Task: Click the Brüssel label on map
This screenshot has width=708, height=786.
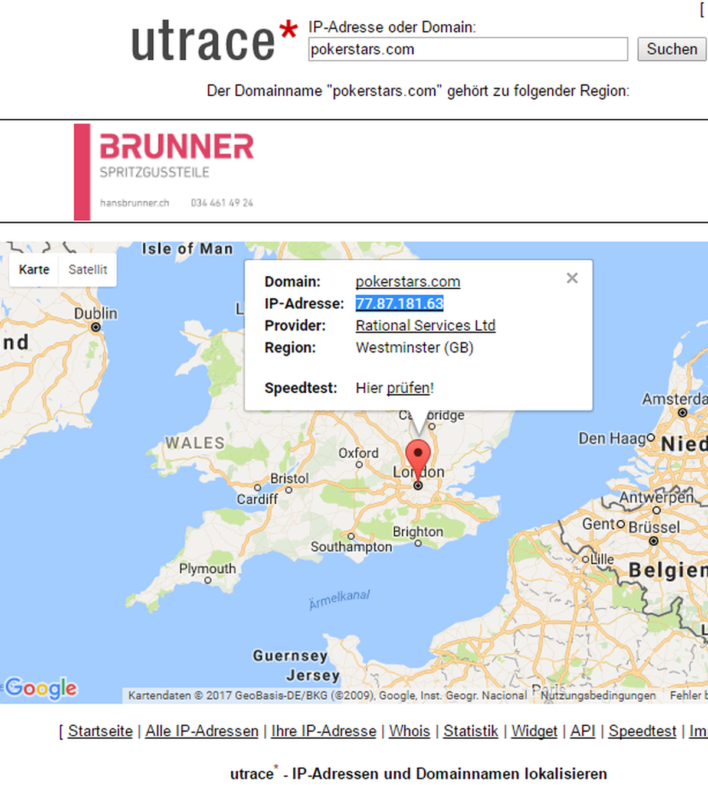Action: coord(654,527)
